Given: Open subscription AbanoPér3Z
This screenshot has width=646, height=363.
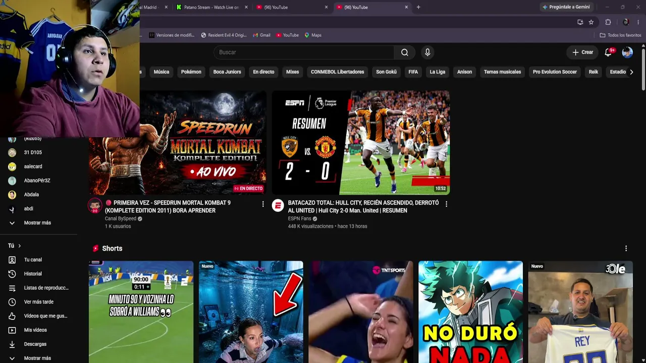Looking at the screenshot, I should point(38,180).
